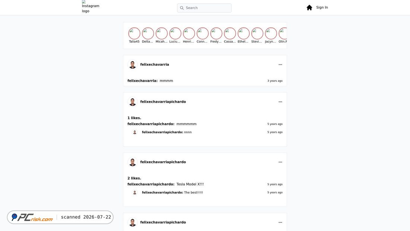410x231 pixels.
Task: Click the Home icon in header
Action: click(309, 7)
